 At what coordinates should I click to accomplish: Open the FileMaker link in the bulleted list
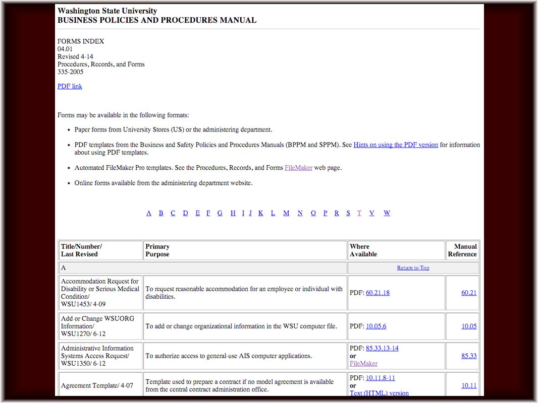[x=298, y=168]
